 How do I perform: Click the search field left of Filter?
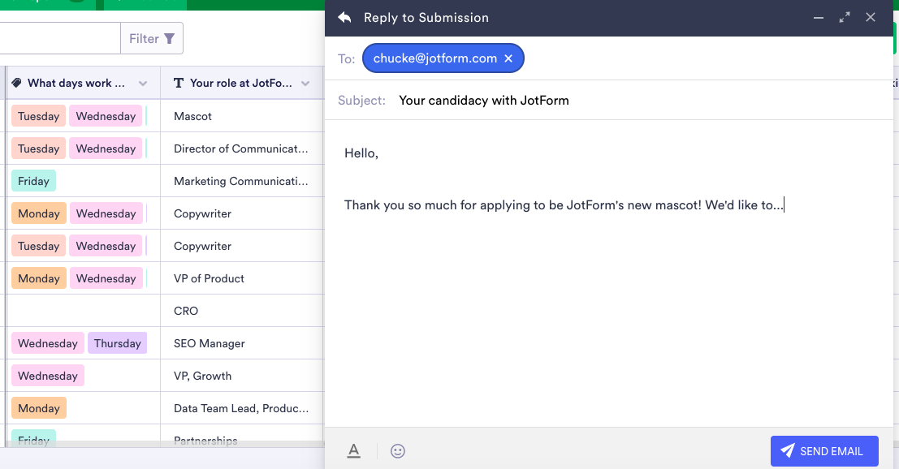tap(57, 38)
